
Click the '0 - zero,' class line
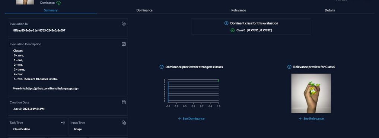19,55
